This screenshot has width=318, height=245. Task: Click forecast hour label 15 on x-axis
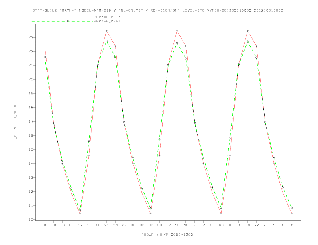coord(89,225)
